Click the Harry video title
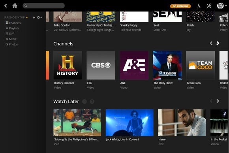 click(162, 140)
